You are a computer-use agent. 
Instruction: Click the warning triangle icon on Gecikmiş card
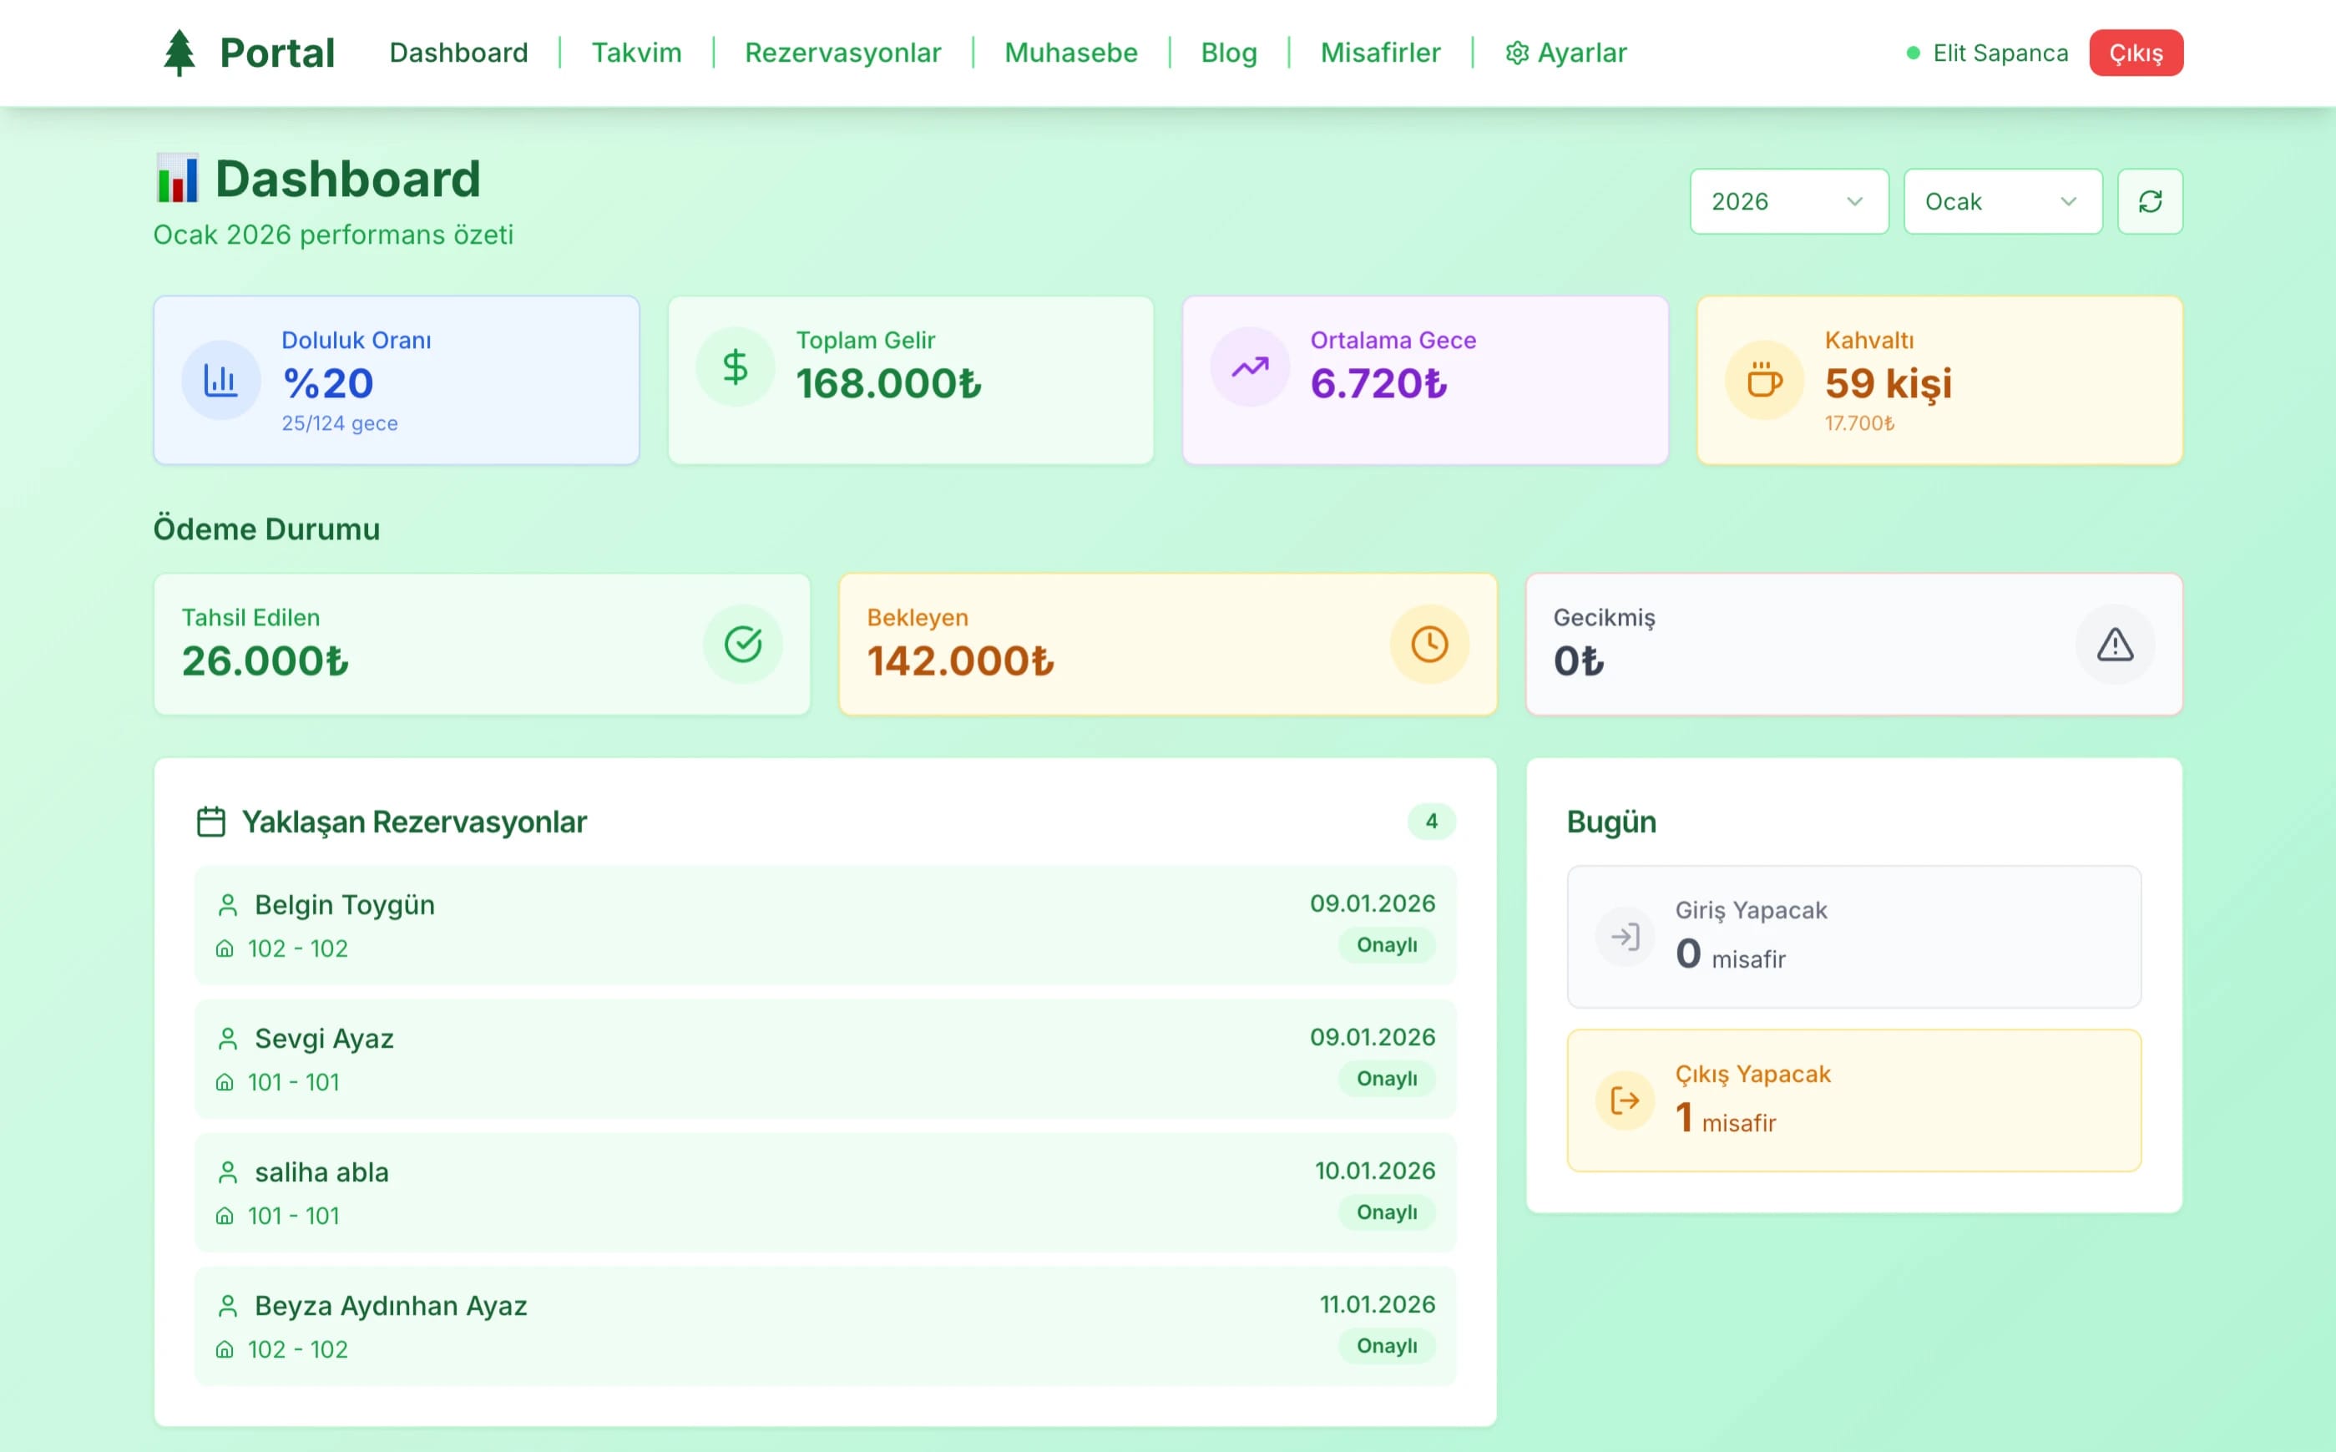(2114, 645)
